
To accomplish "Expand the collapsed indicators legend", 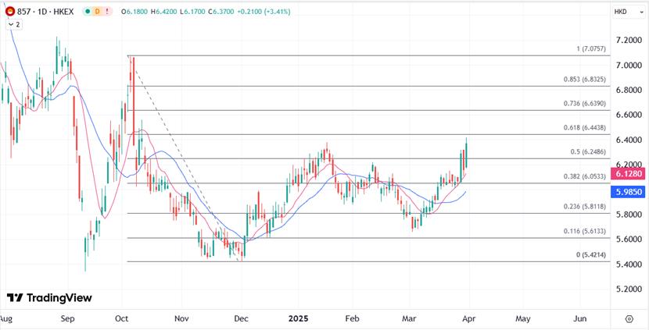I will coord(13,25).
